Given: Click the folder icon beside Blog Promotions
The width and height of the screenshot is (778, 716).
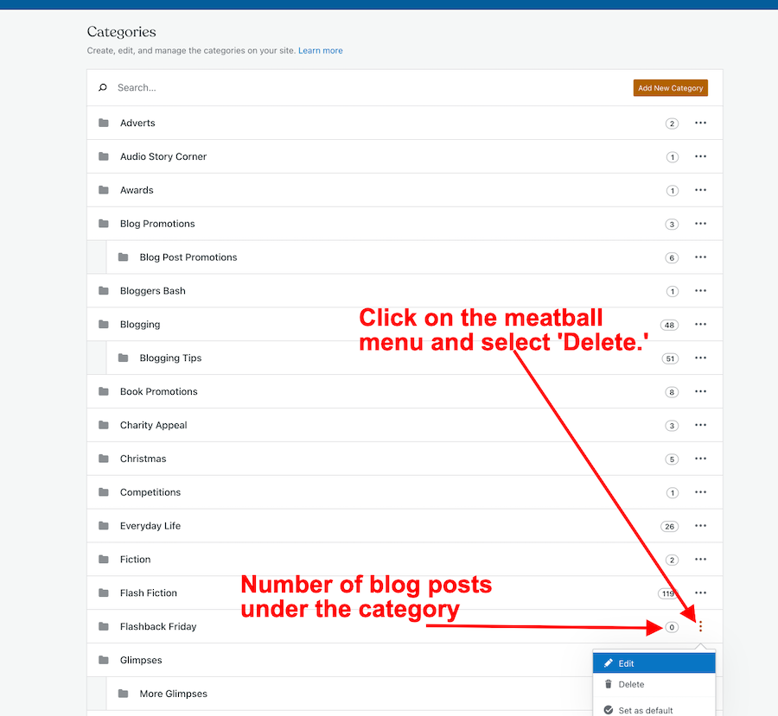Looking at the screenshot, I should click(104, 224).
